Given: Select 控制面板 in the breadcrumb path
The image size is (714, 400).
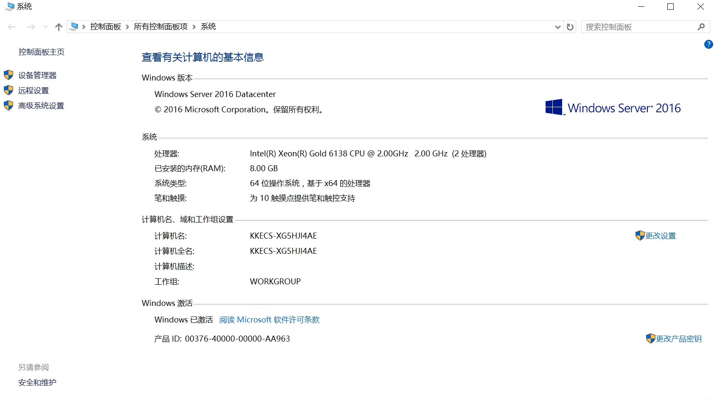Looking at the screenshot, I should pyautogui.click(x=105, y=27).
